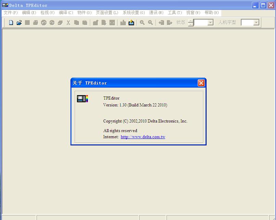This screenshot has height=220, width=276.
Task: Open the 文件(F) menu
Action: (x=10, y=13)
